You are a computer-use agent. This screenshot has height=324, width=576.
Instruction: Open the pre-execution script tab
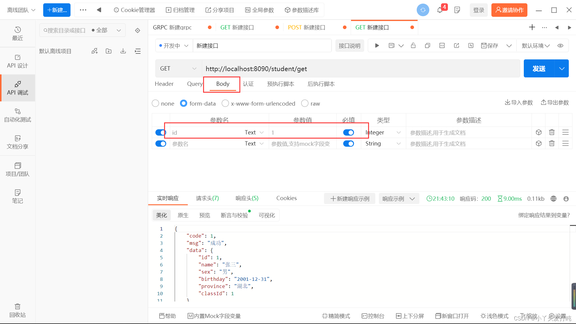(280, 84)
